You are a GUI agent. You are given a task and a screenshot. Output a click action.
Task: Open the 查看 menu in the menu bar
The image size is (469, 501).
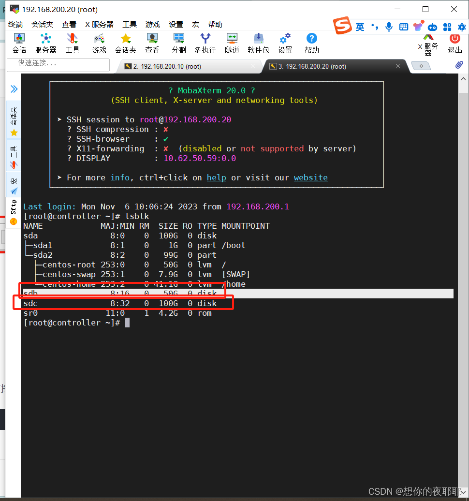69,25
